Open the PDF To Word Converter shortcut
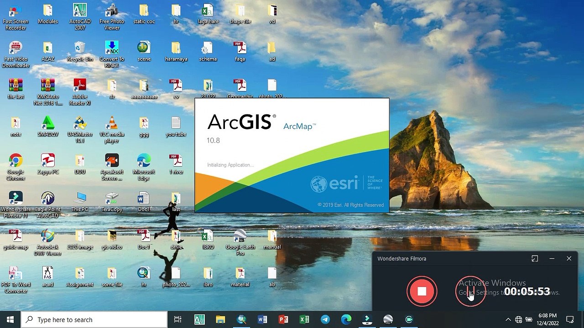This screenshot has height=328, width=584. pos(16,280)
